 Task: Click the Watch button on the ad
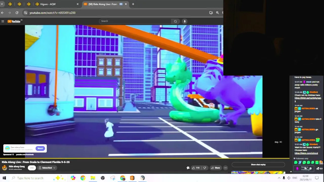click(x=40, y=148)
